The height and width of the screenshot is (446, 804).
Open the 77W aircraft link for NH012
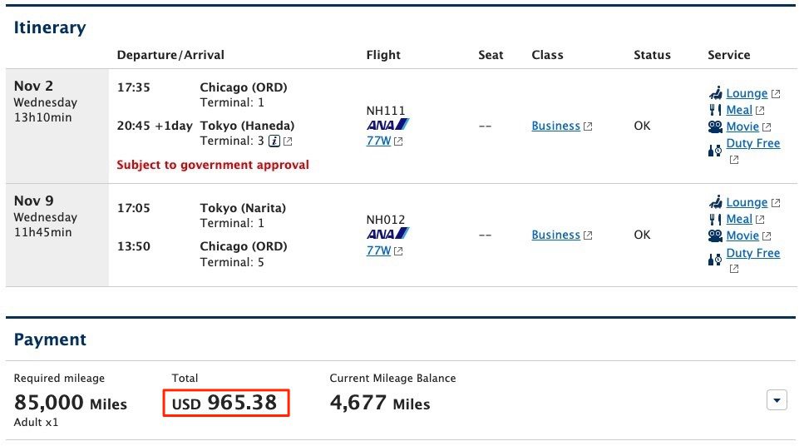tap(378, 250)
